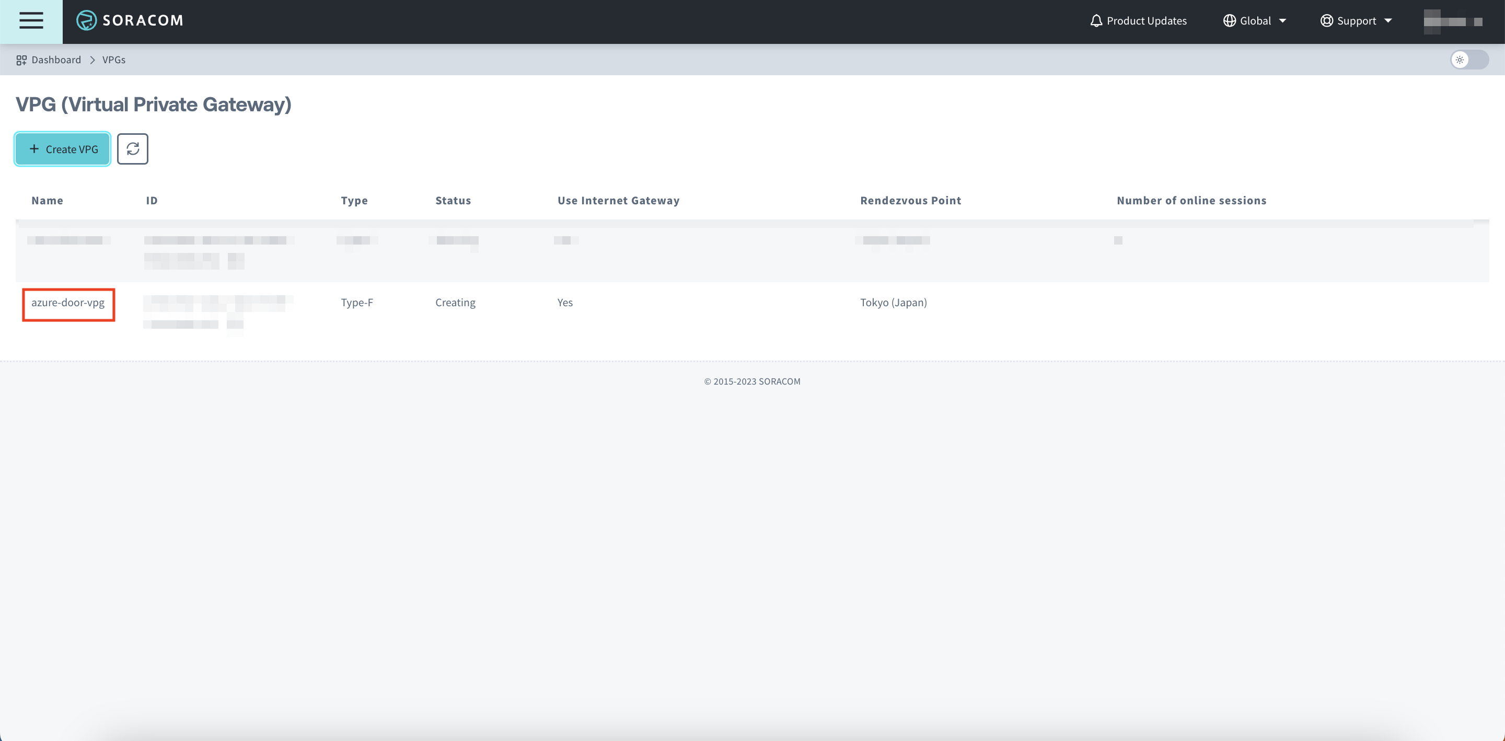Select the VPGs breadcrumb item
The image size is (1505, 741).
114,60
